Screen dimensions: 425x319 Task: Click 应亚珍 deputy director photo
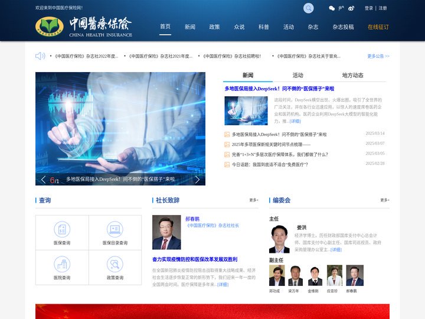(x=335, y=276)
